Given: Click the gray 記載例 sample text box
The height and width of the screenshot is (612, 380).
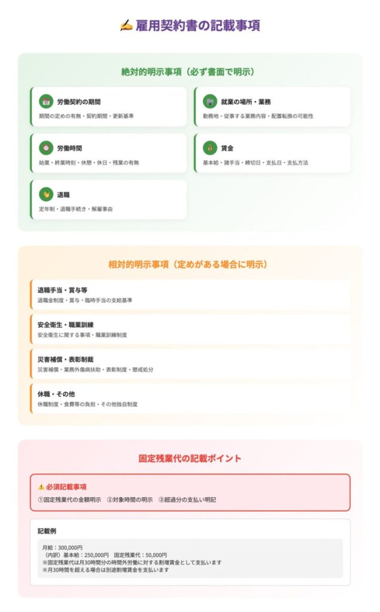Looking at the screenshot, I should 190,558.
